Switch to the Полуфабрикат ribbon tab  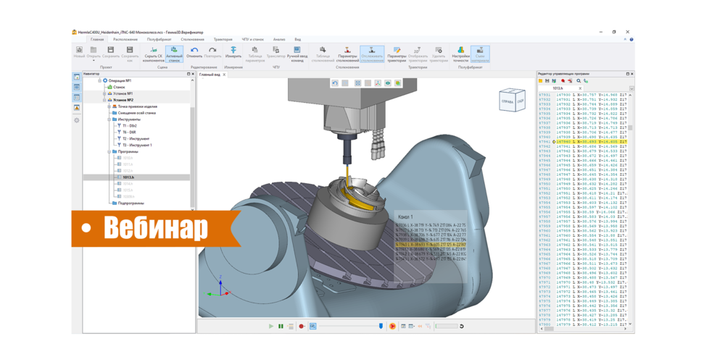tap(159, 39)
